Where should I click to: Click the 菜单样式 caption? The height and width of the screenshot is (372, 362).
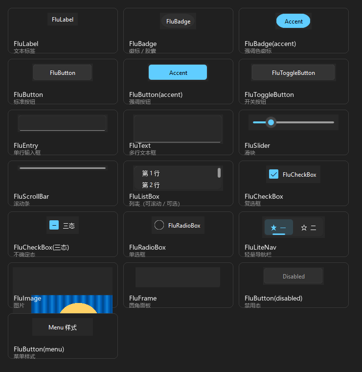click(24, 356)
